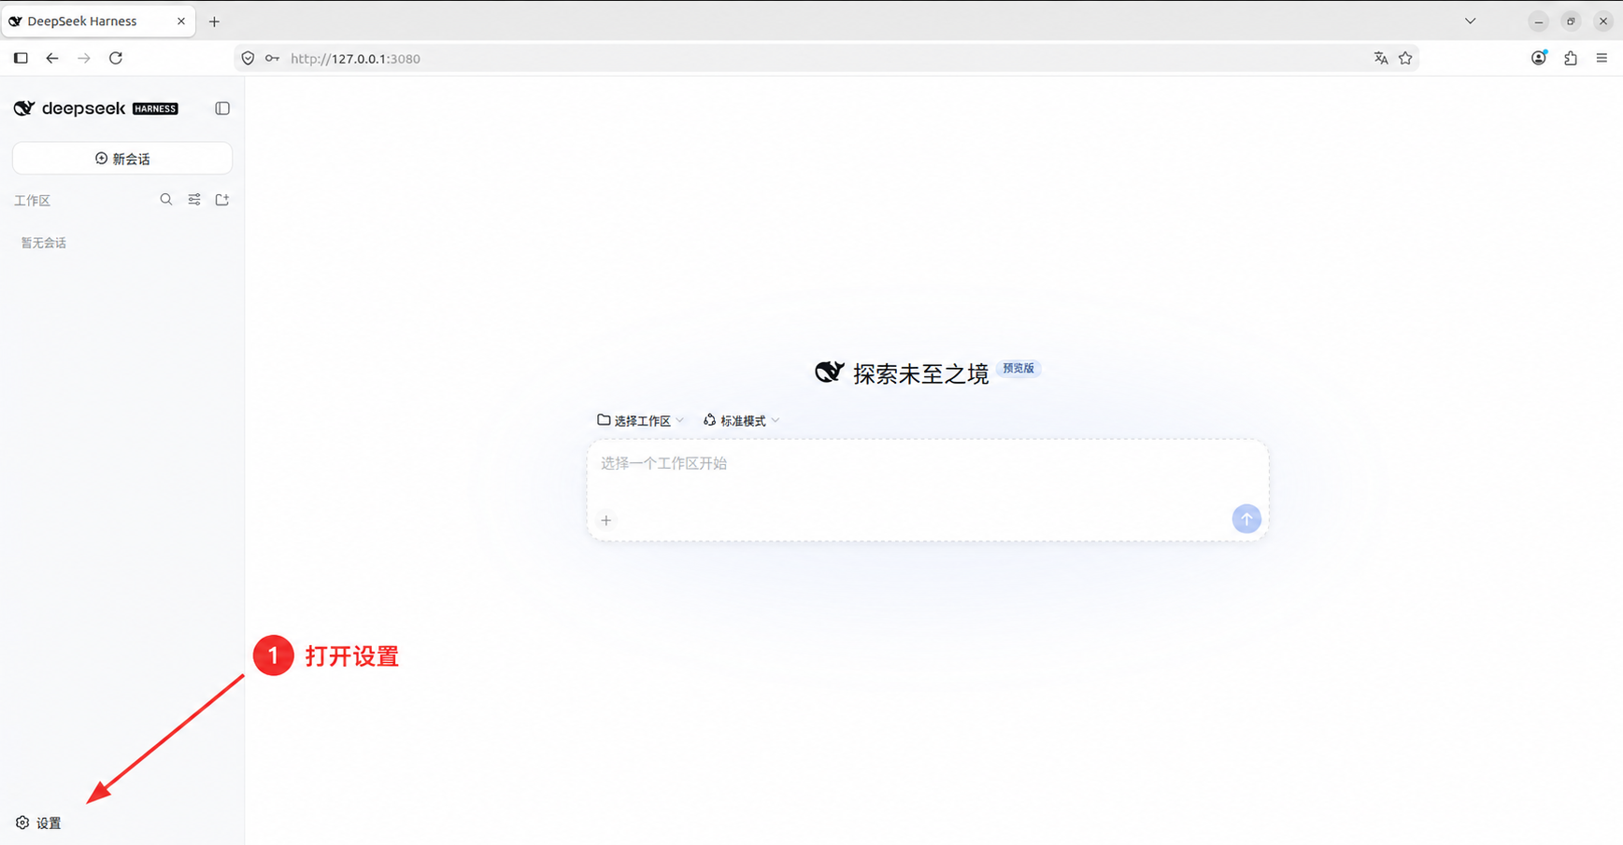Open the browser hamburger menu

tap(1602, 58)
